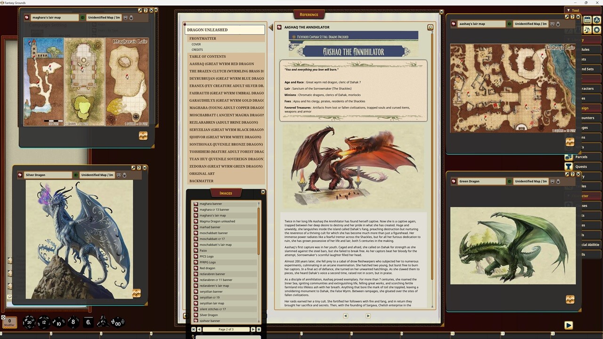Roll the d20 die
This screenshot has height=339, width=603.
pos(29,322)
